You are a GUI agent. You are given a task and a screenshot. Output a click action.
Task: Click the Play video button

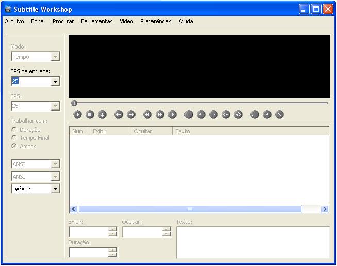coord(77,114)
